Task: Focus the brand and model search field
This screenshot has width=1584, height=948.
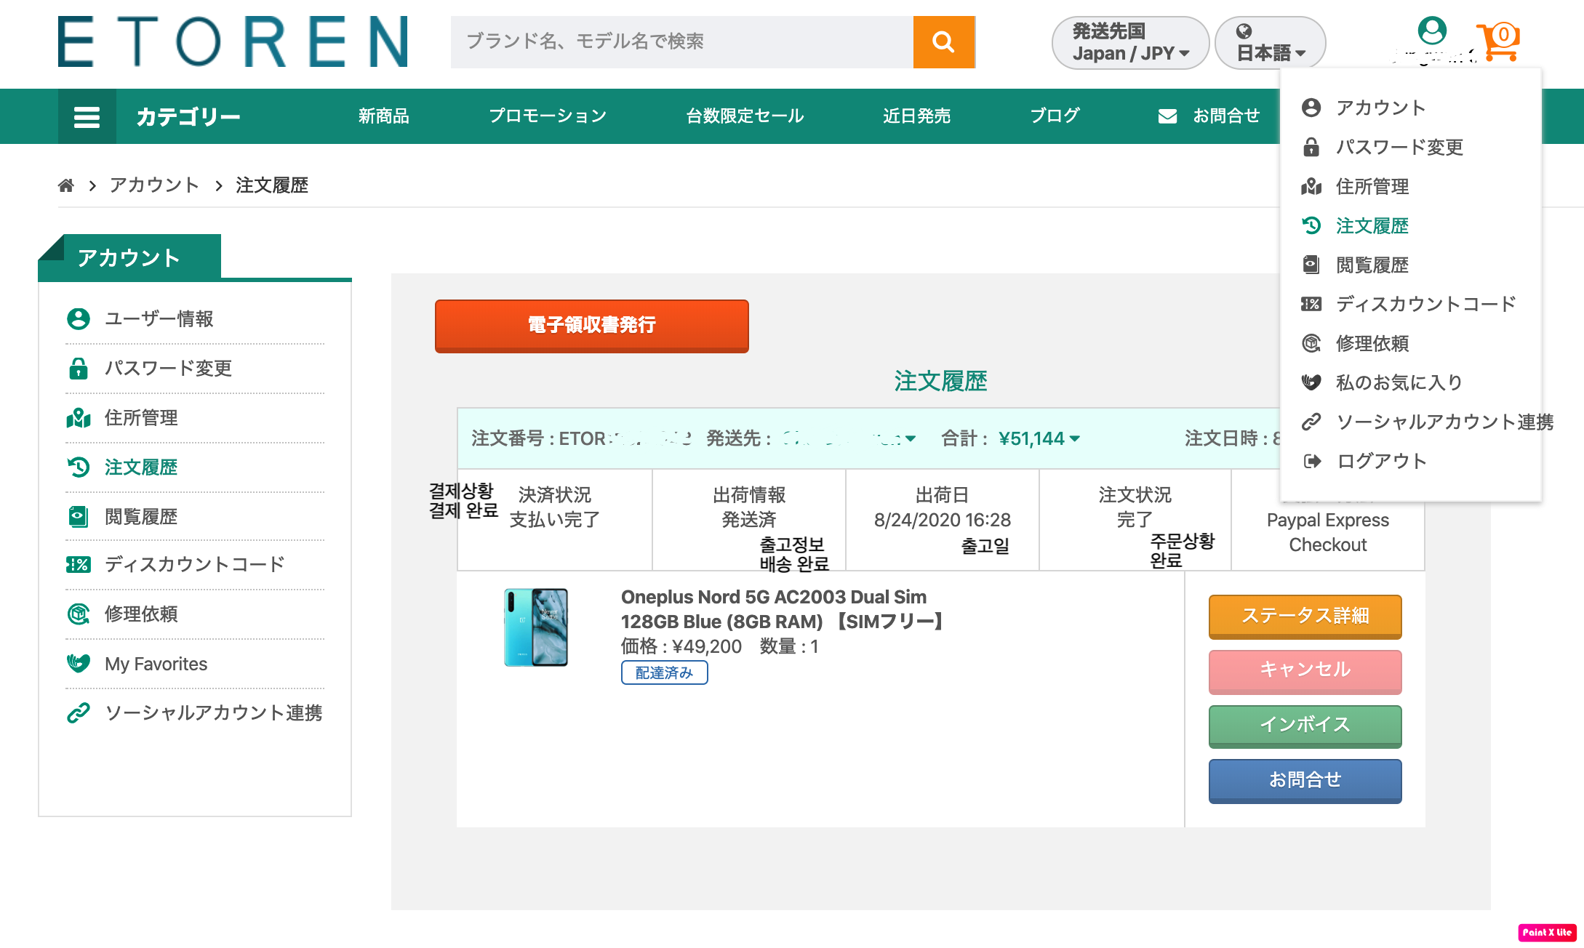Action: pyautogui.click(x=681, y=42)
